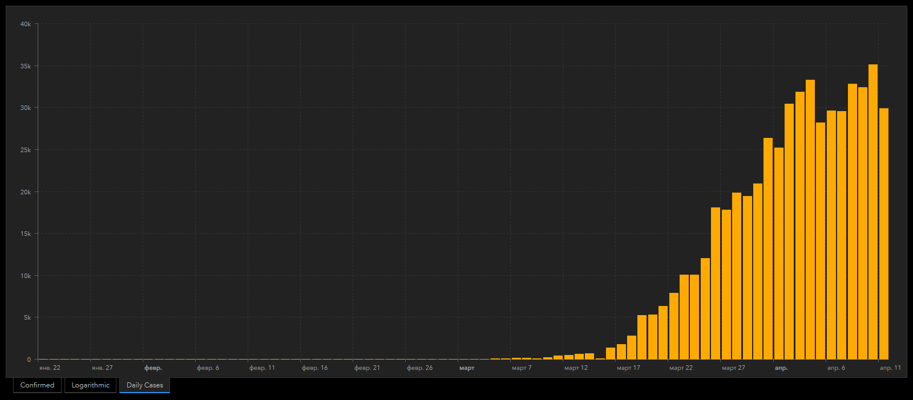Screen dimensions: 913x400
Task: Click the 30k y-axis label
Action: [26, 108]
